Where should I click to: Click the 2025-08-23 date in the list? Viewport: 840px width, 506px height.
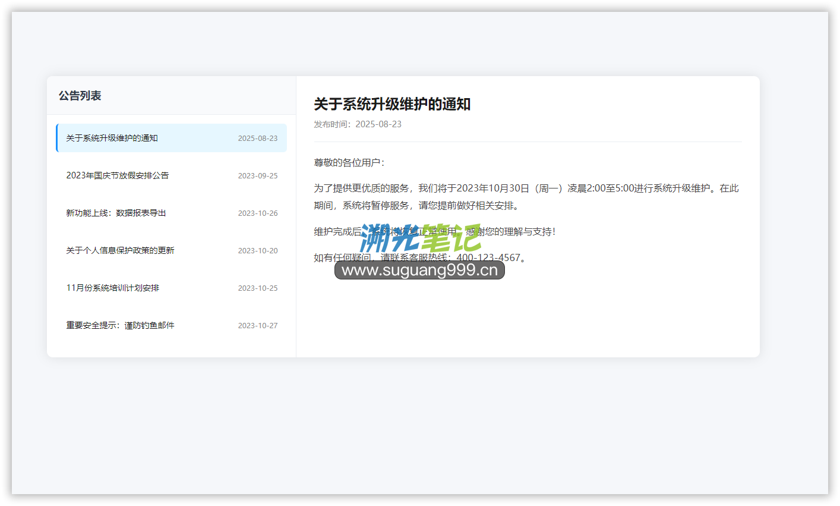point(258,138)
